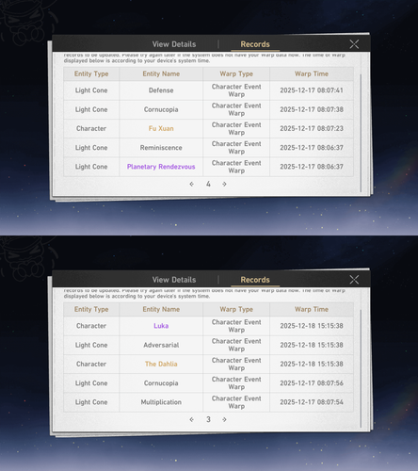
Task: Click the upper panel's vertical scrollbar
Action: coord(361,133)
